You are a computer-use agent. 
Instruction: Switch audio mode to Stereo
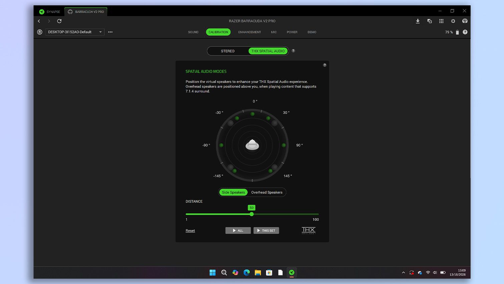[x=228, y=51]
